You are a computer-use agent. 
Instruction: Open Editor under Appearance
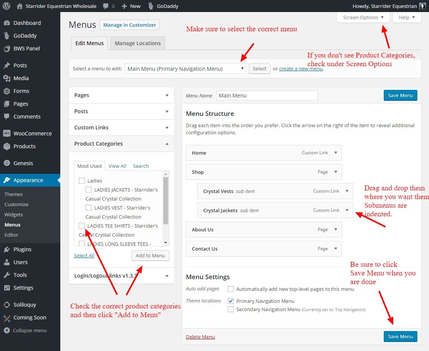coord(11,235)
